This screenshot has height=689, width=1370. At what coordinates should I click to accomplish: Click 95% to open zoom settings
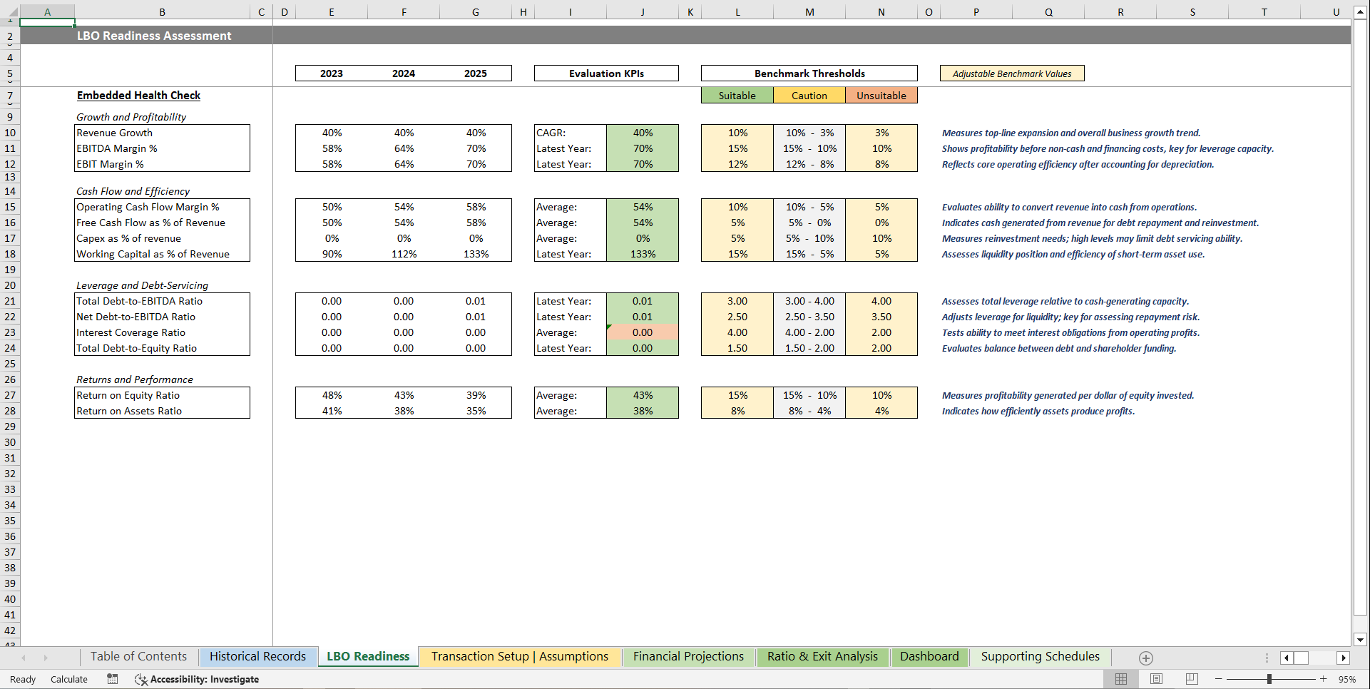pos(1346,679)
